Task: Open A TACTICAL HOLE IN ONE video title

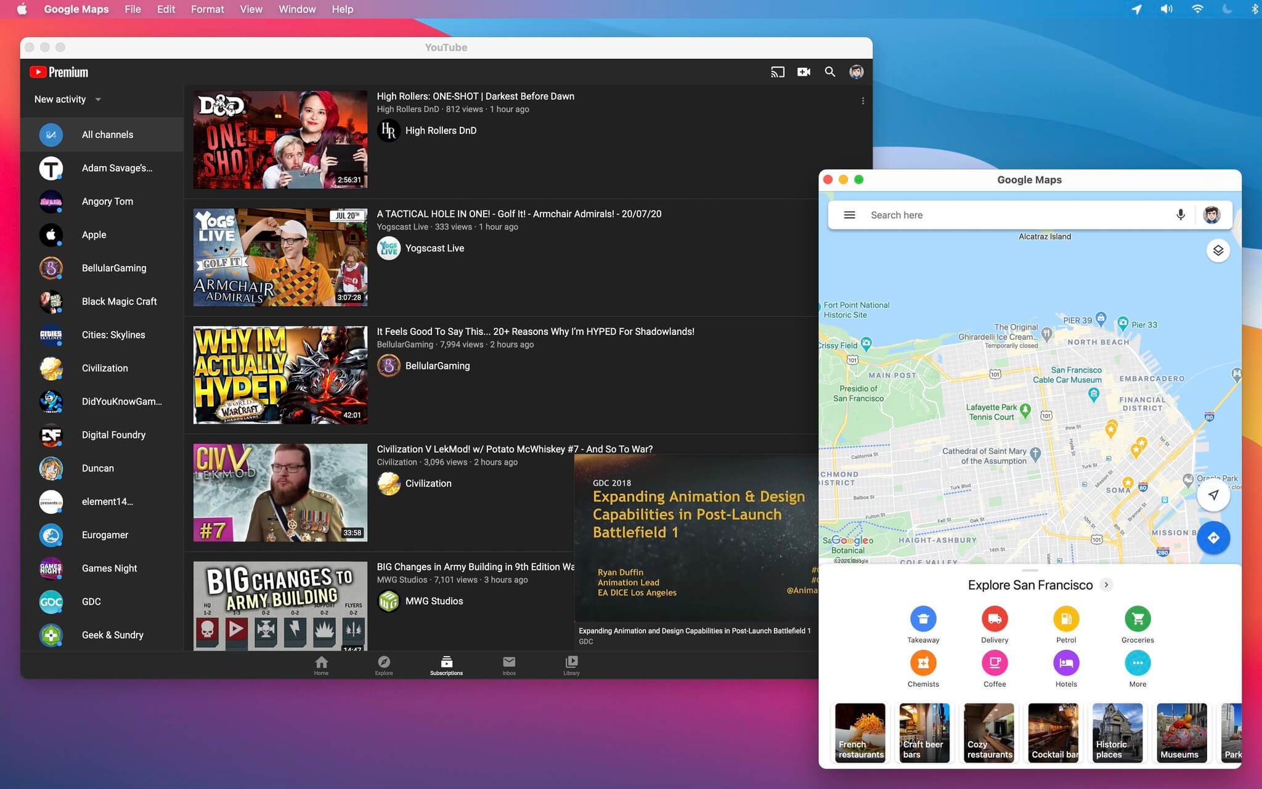Action: tap(519, 214)
